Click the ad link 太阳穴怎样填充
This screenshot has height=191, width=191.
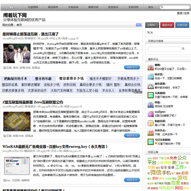click(62, 91)
